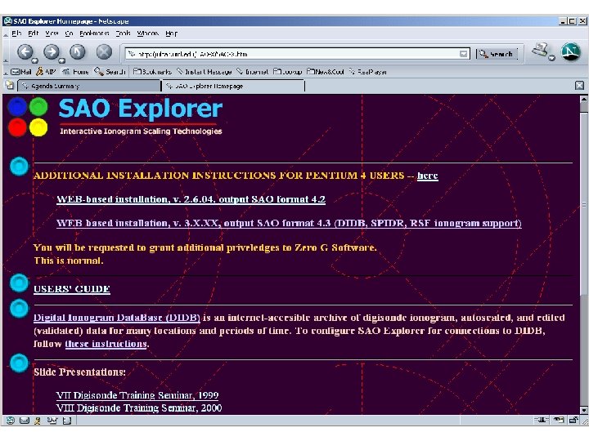Viewport: 589px width, 441px height.
Task: Open Mail from the status bar component icon
Action: point(25,421)
